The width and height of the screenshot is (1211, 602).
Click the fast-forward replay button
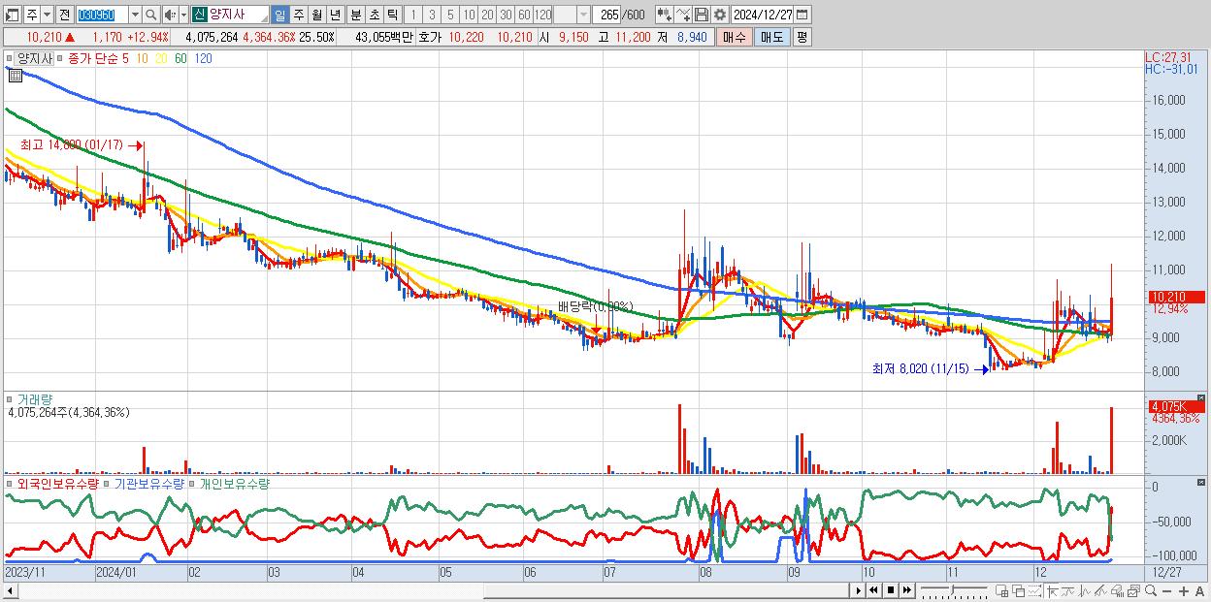click(x=907, y=589)
